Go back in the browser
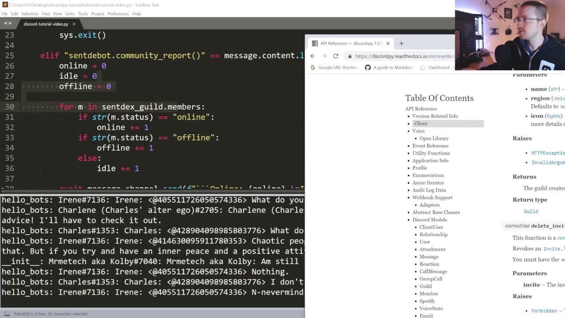Image resolution: width=565 pixels, height=318 pixels. click(x=313, y=56)
